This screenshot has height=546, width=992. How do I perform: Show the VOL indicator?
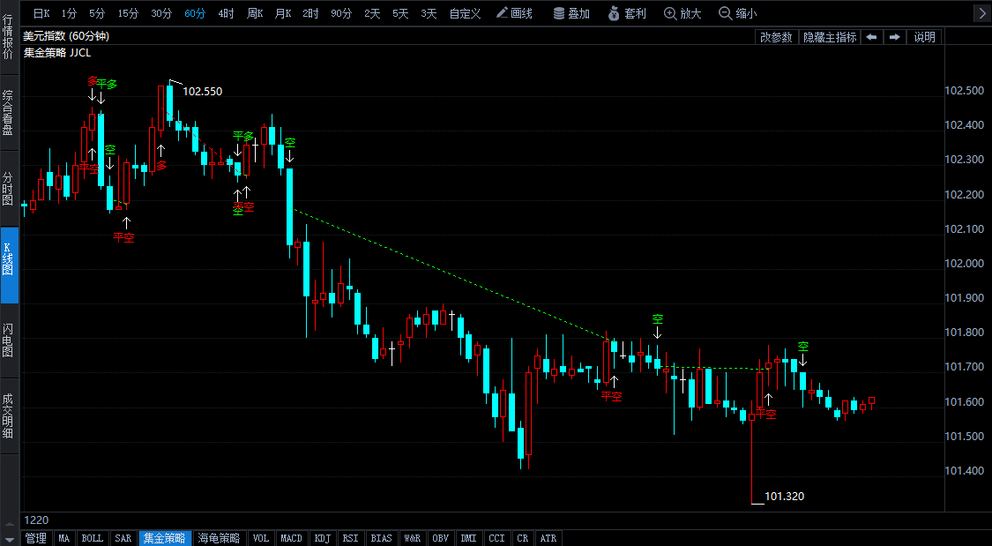(261, 538)
